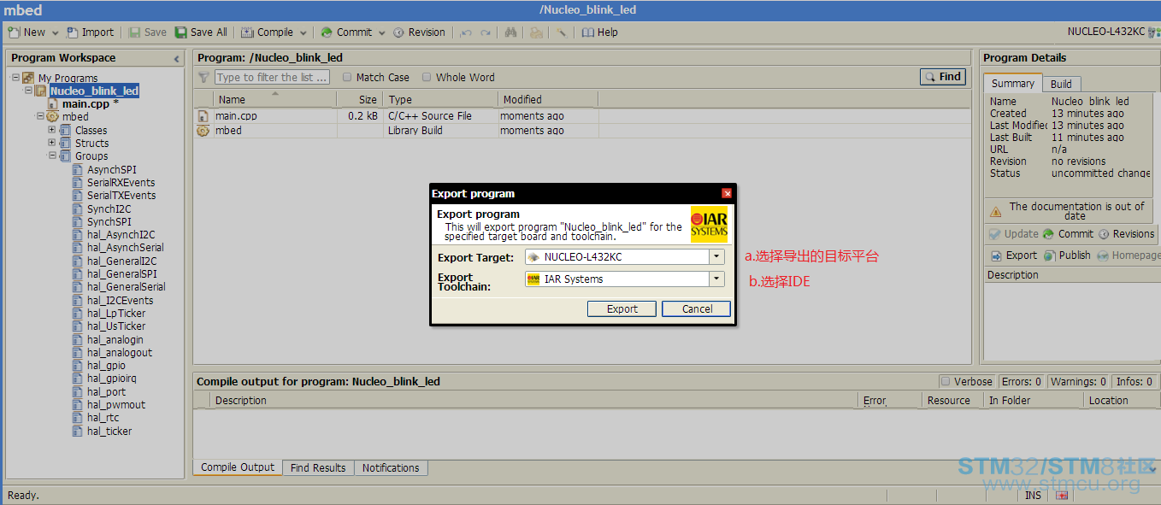Select SerialRXEvents doc item

coord(121,183)
